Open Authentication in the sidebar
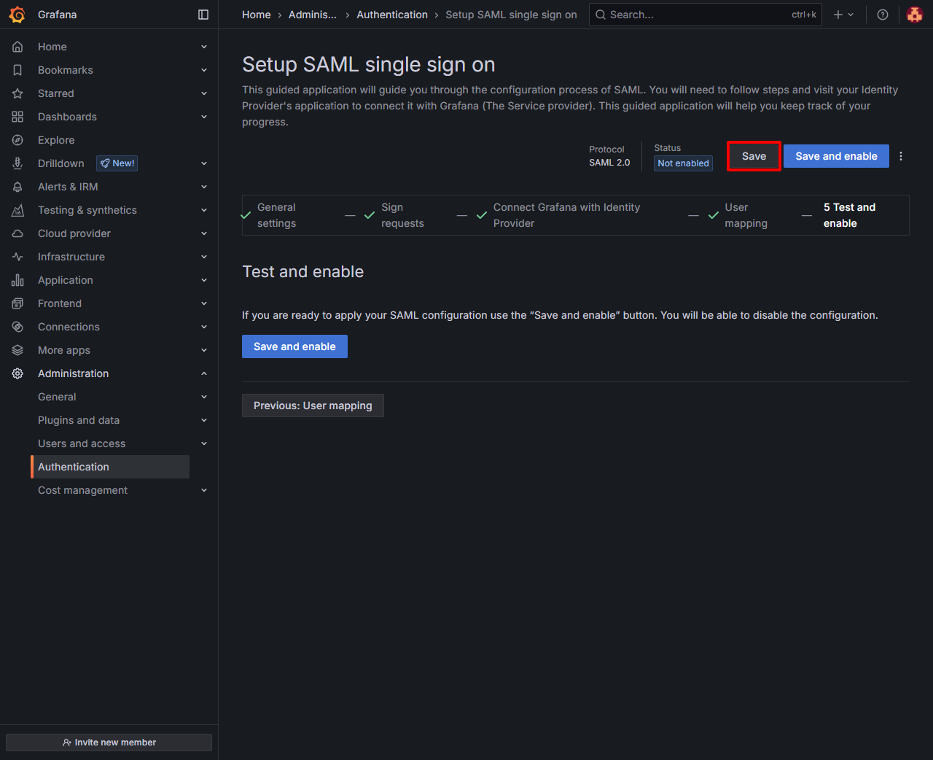Screen dimensions: 933x760 click(74, 467)
